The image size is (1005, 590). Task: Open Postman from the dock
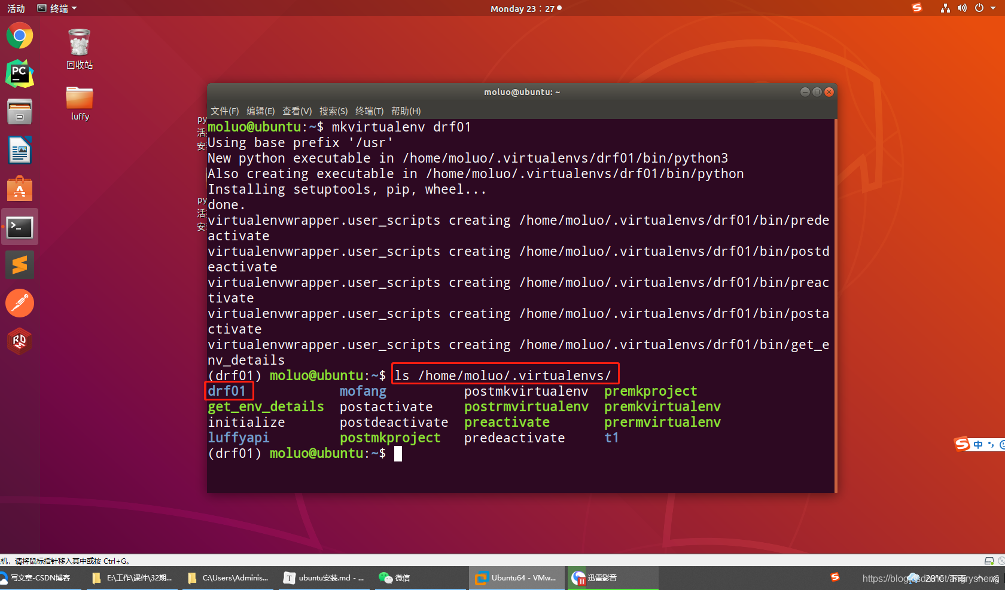pos(20,303)
